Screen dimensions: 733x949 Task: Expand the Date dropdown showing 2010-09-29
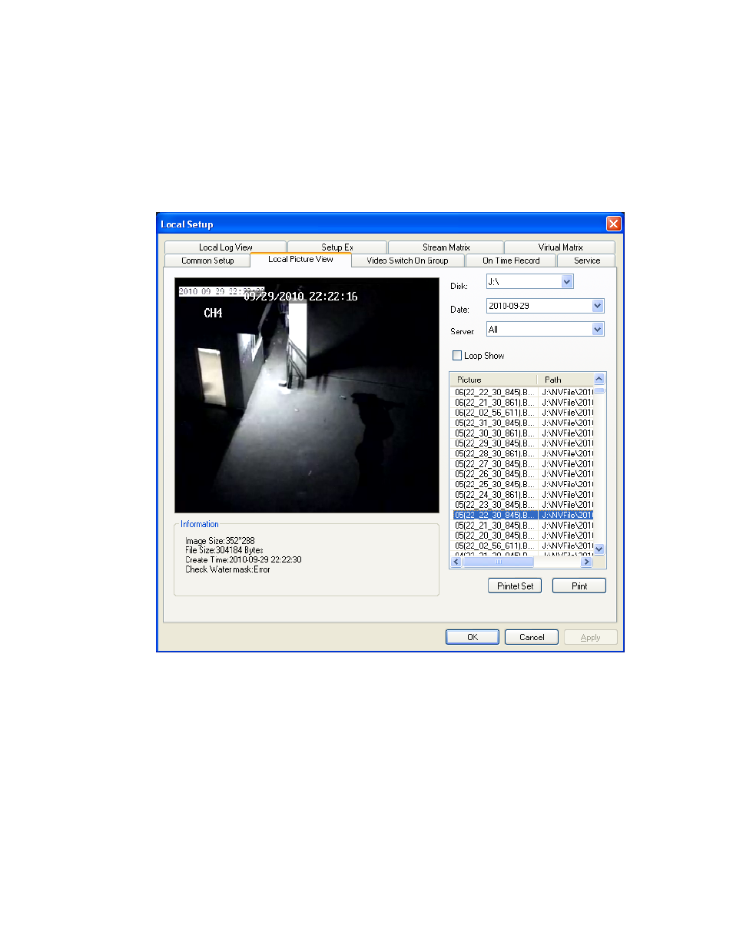[598, 306]
